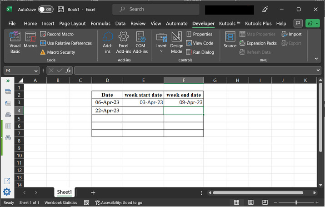Viewport: 325px width, 207px height.
Task: Open COM Add-ins dialog
Action: (x=140, y=42)
